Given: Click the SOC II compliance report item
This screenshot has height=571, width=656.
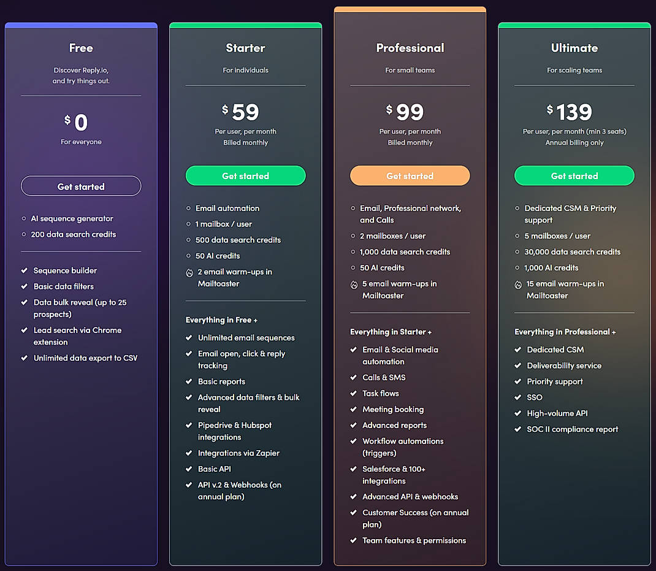Looking at the screenshot, I should point(572,429).
